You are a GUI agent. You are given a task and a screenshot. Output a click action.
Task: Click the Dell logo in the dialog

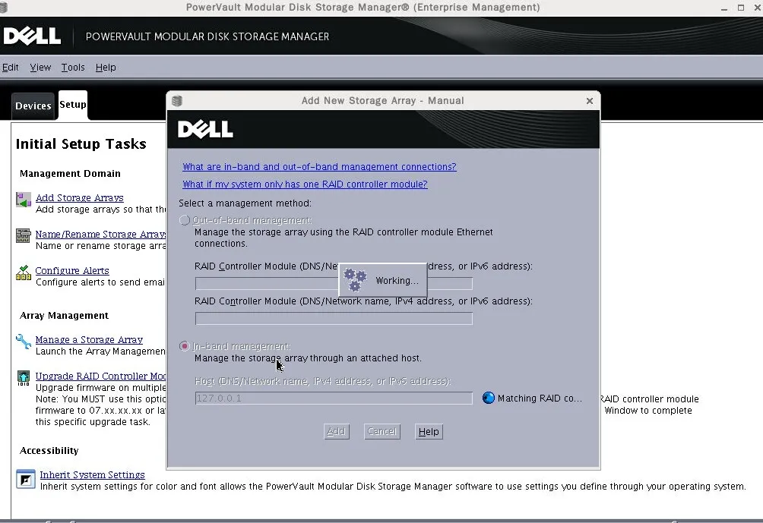205,129
